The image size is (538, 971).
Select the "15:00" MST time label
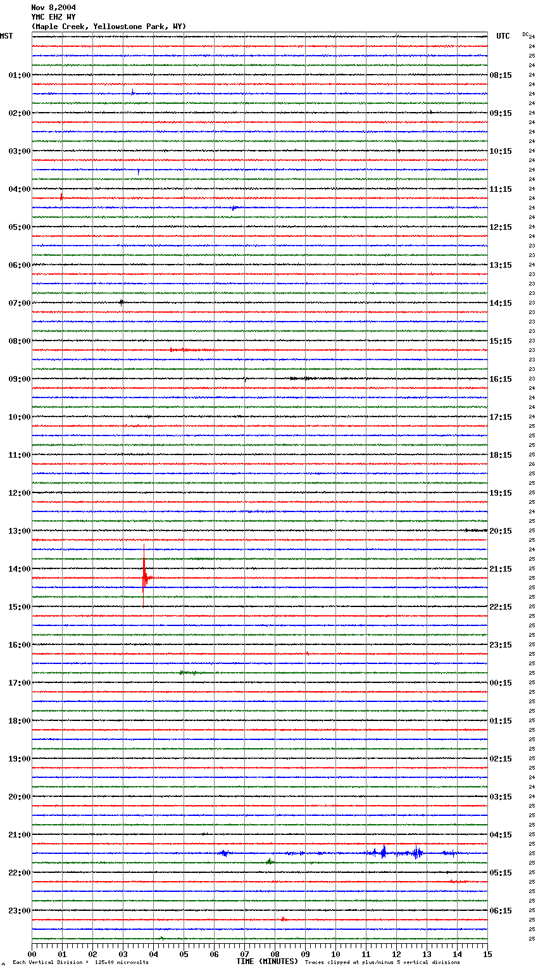[x=20, y=607]
